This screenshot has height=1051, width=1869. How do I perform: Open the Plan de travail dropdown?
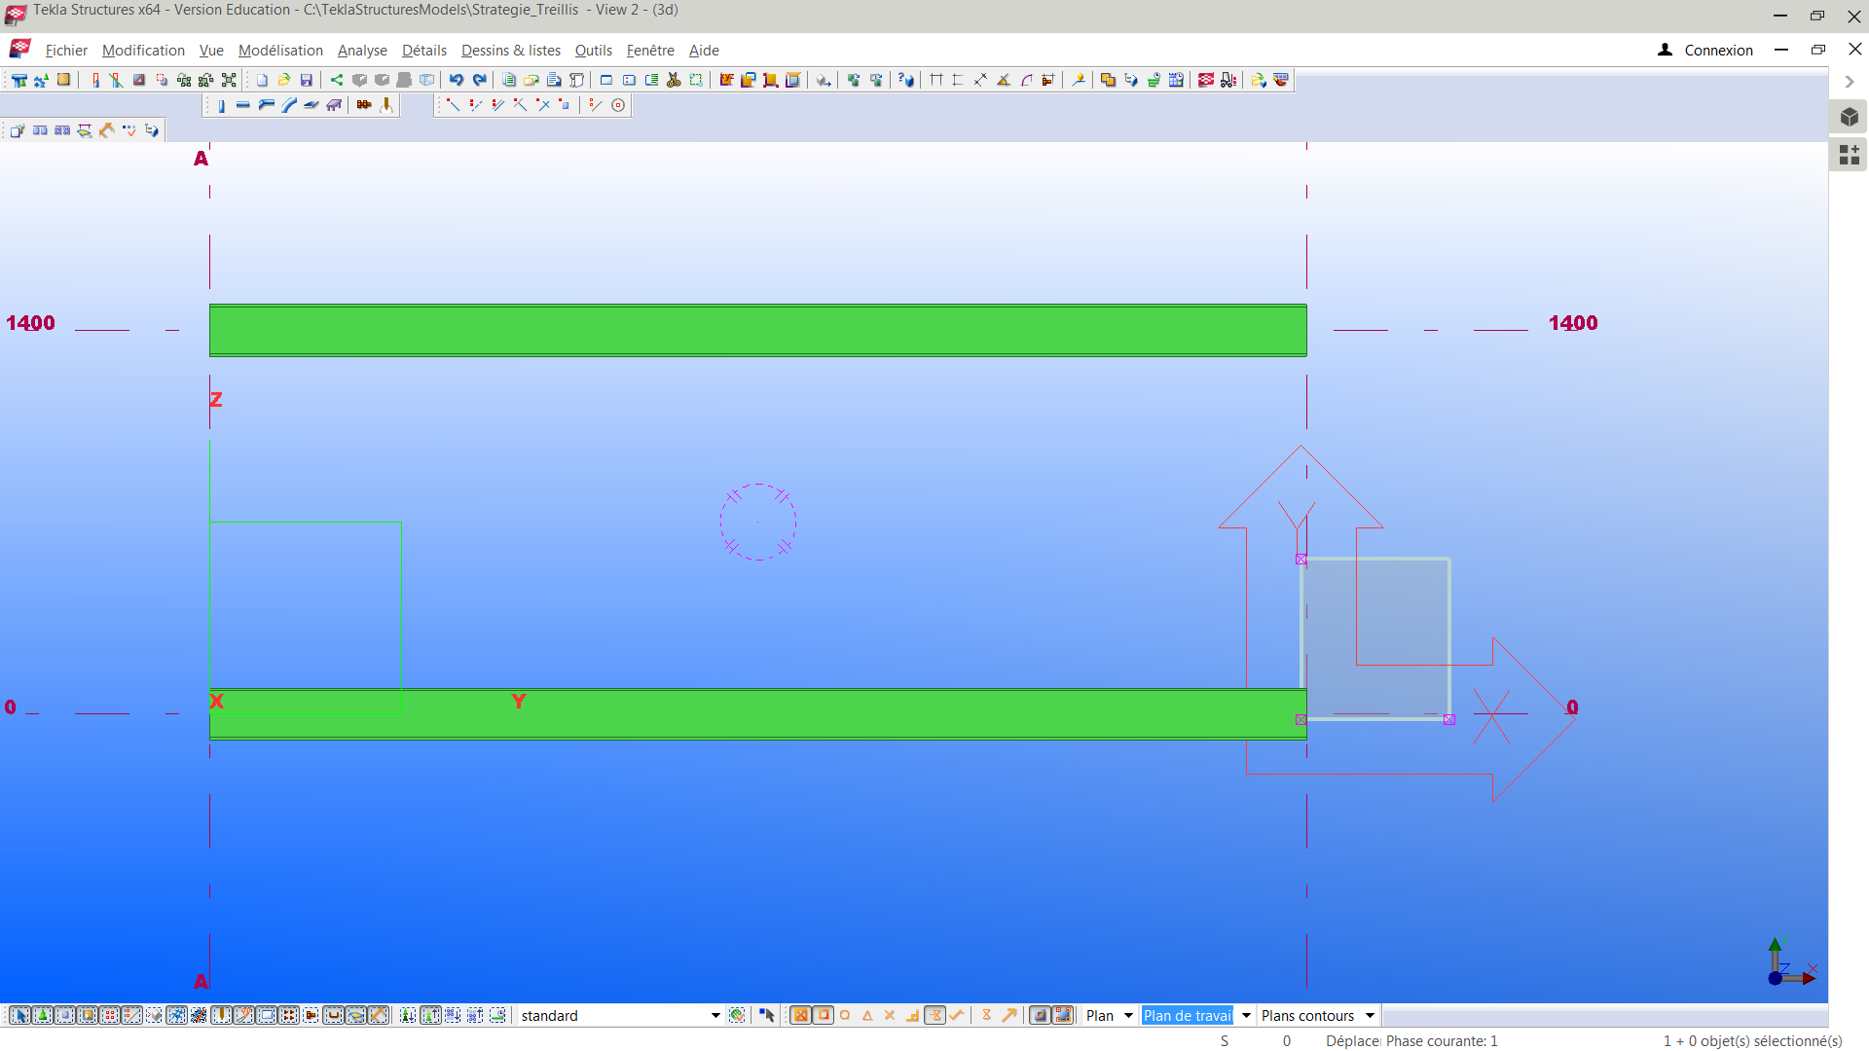tap(1246, 1015)
